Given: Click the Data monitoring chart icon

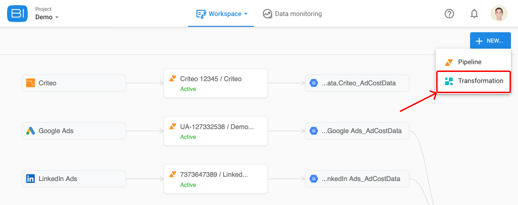Looking at the screenshot, I should pyautogui.click(x=267, y=14).
